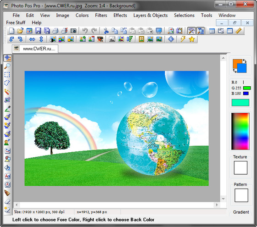Open the Selections menu

[184, 16]
